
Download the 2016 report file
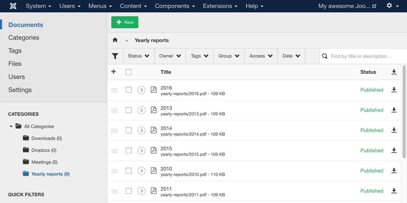click(x=394, y=90)
